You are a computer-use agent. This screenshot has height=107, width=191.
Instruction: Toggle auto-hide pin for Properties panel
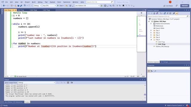[187, 65]
